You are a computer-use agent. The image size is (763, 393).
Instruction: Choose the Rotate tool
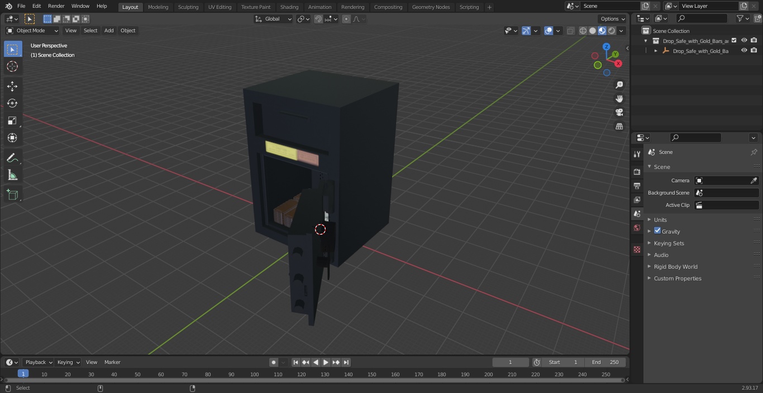coord(12,103)
